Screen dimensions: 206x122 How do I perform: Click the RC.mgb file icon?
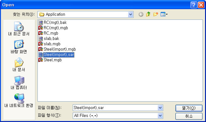point(41,33)
